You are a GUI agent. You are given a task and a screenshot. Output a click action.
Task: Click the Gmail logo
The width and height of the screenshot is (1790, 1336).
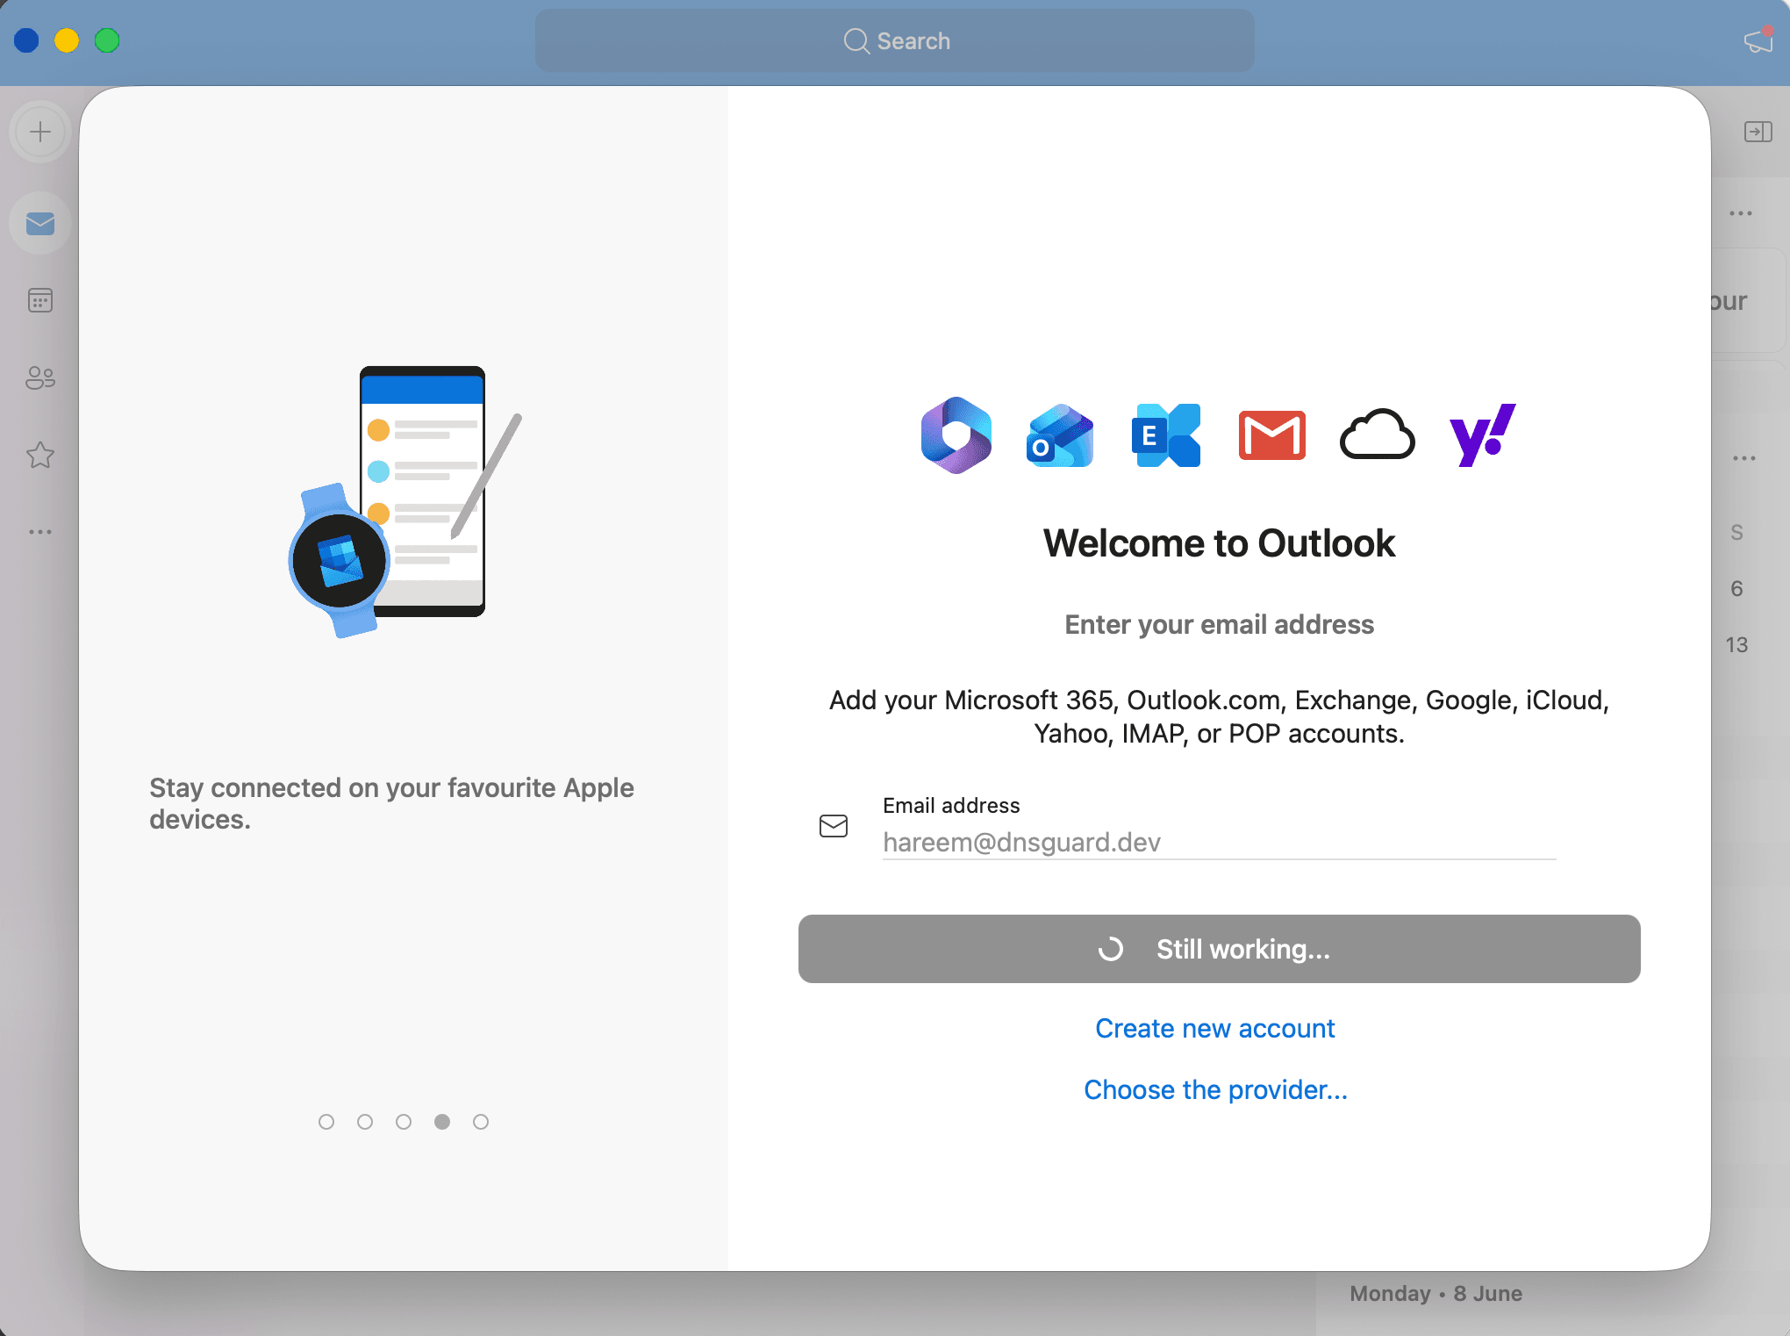pos(1271,435)
